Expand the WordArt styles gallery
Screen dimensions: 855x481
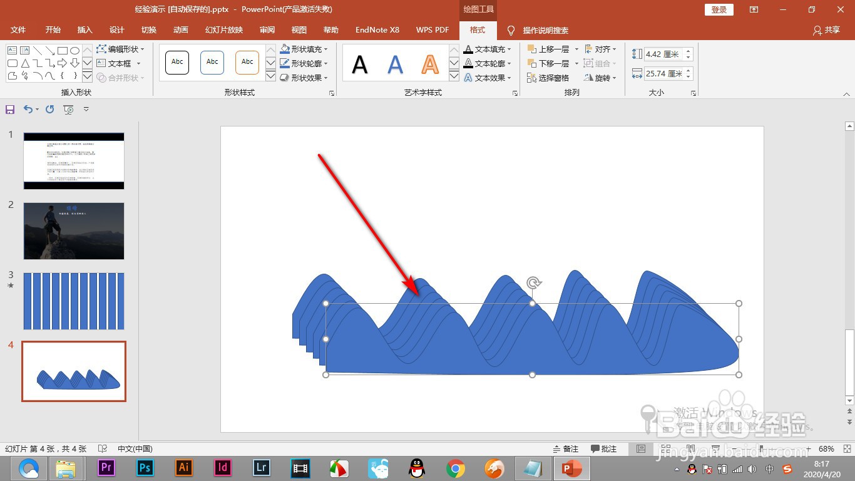click(454, 76)
